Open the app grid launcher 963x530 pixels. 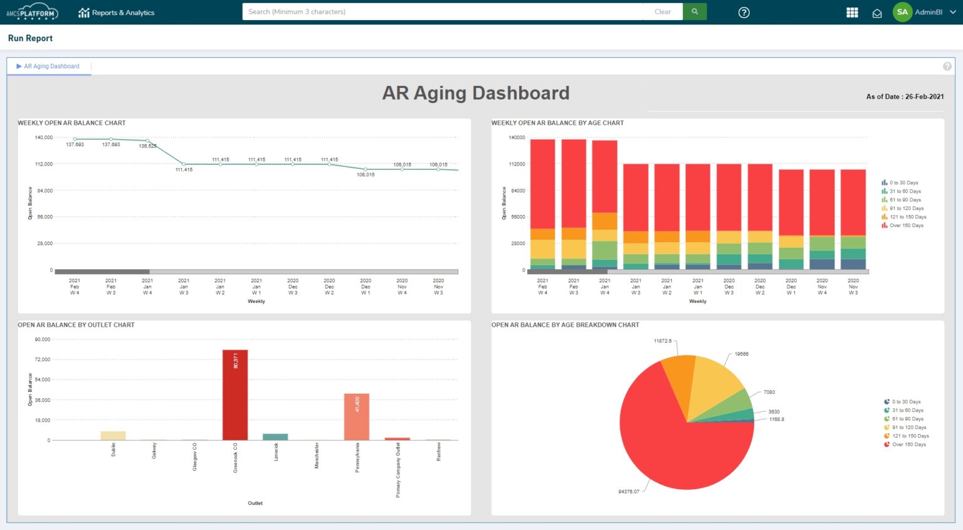tap(851, 12)
